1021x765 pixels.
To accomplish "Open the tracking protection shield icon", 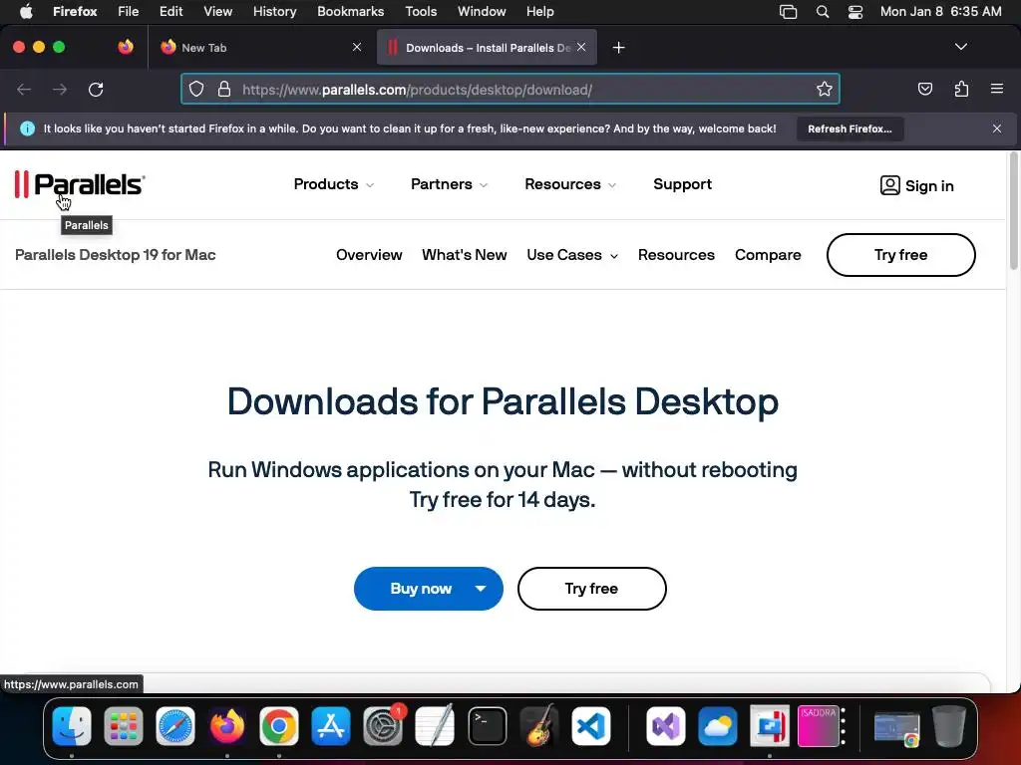I will [196, 89].
